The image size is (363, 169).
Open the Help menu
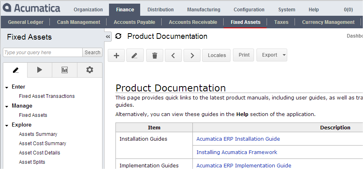pos(314,10)
